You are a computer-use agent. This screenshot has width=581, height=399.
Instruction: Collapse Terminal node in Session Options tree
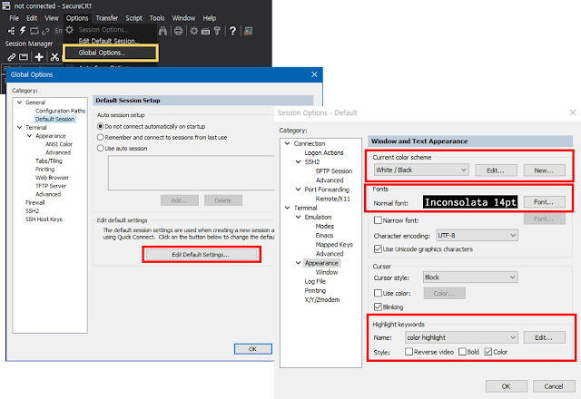pos(287,208)
